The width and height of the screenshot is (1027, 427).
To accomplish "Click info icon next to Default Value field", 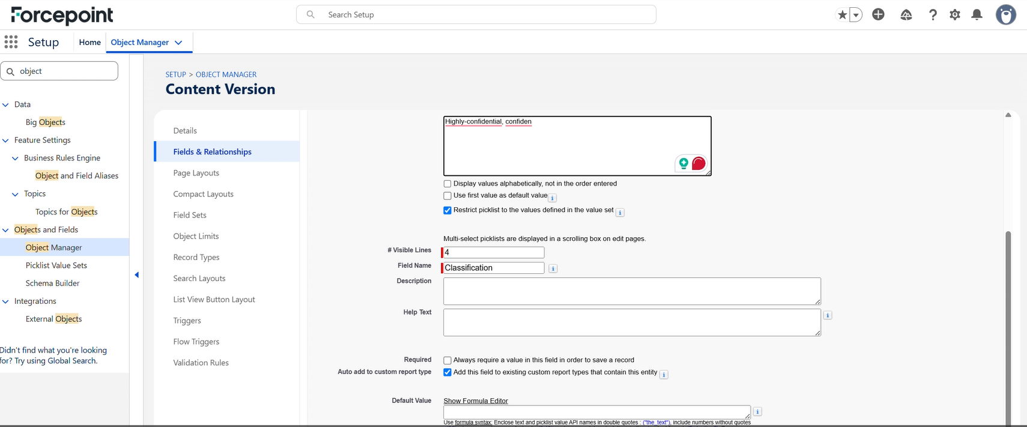I will click(758, 411).
